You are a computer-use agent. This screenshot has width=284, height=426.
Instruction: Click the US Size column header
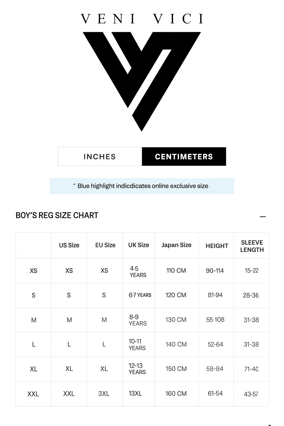click(x=69, y=245)
